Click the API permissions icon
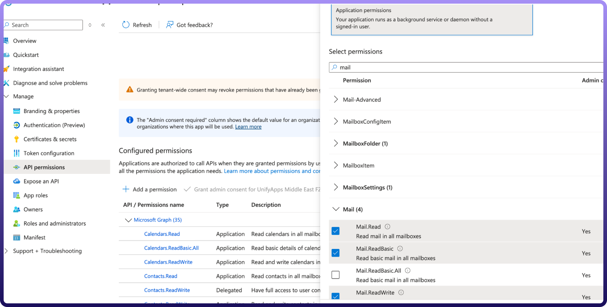This screenshot has height=307, width=607. pyautogui.click(x=17, y=167)
